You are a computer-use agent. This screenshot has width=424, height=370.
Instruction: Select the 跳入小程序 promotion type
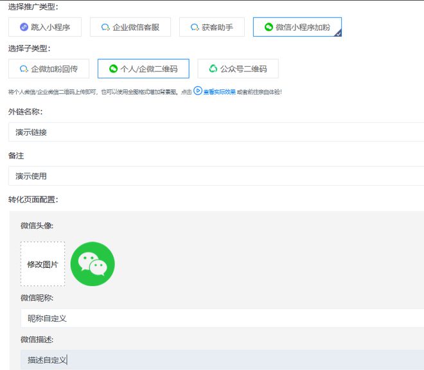click(44, 27)
